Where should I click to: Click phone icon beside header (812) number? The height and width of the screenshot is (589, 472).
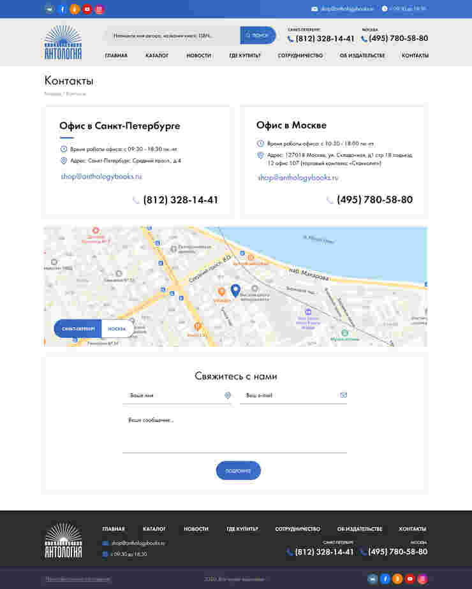[290, 39]
